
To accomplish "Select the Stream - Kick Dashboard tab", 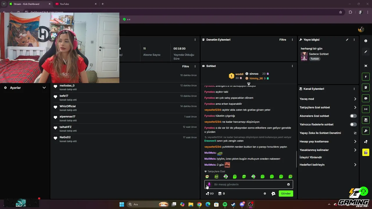I will pyautogui.click(x=30, y=4).
